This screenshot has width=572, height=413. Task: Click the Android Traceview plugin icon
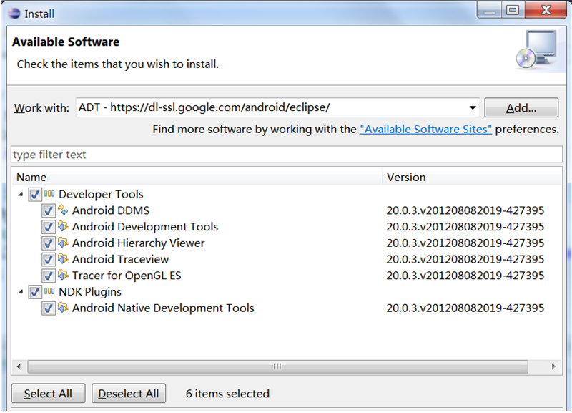point(63,259)
